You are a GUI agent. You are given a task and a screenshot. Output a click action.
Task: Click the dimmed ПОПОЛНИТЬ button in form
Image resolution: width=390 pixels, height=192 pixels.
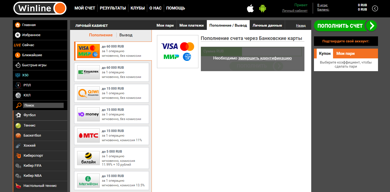pos(256,66)
